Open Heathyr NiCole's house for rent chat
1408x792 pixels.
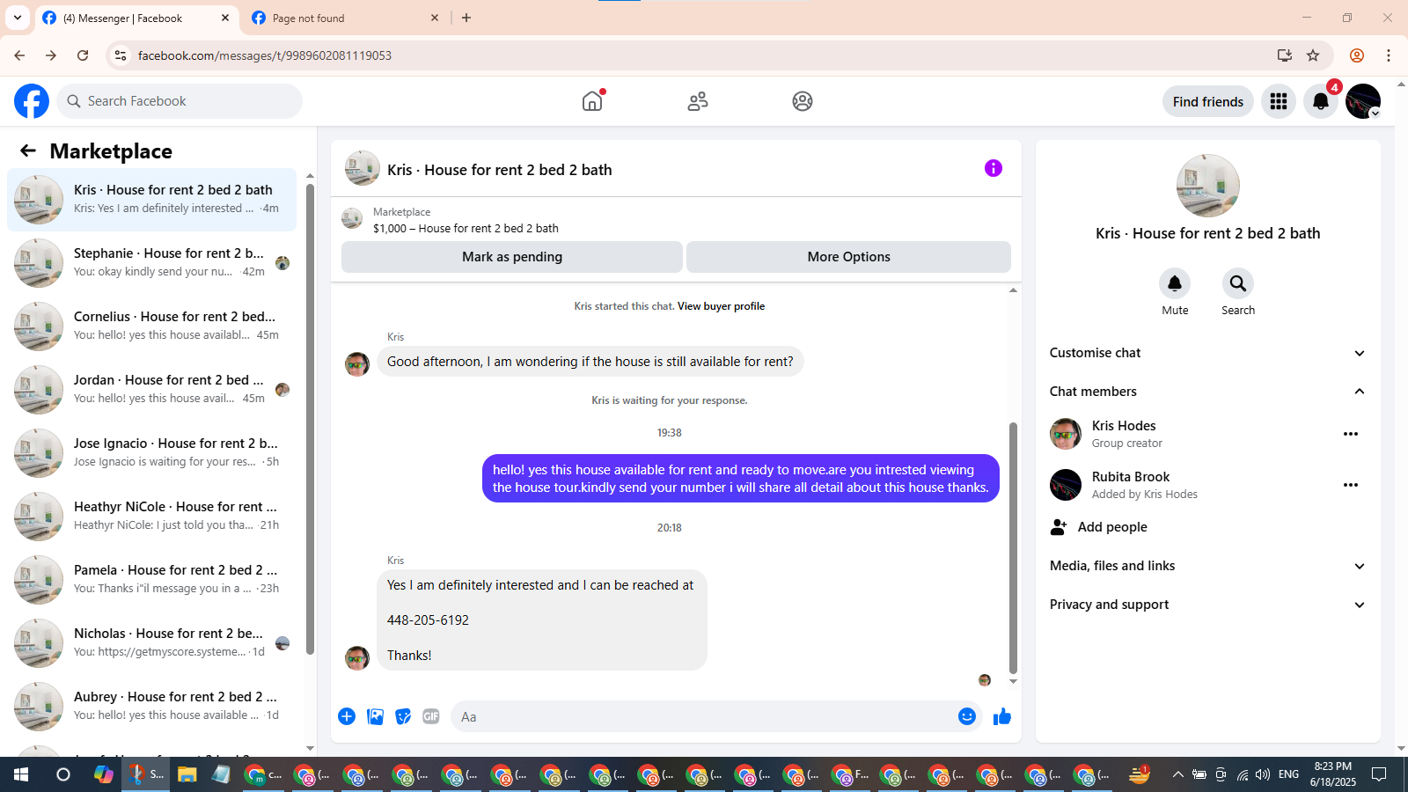[151, 517]
